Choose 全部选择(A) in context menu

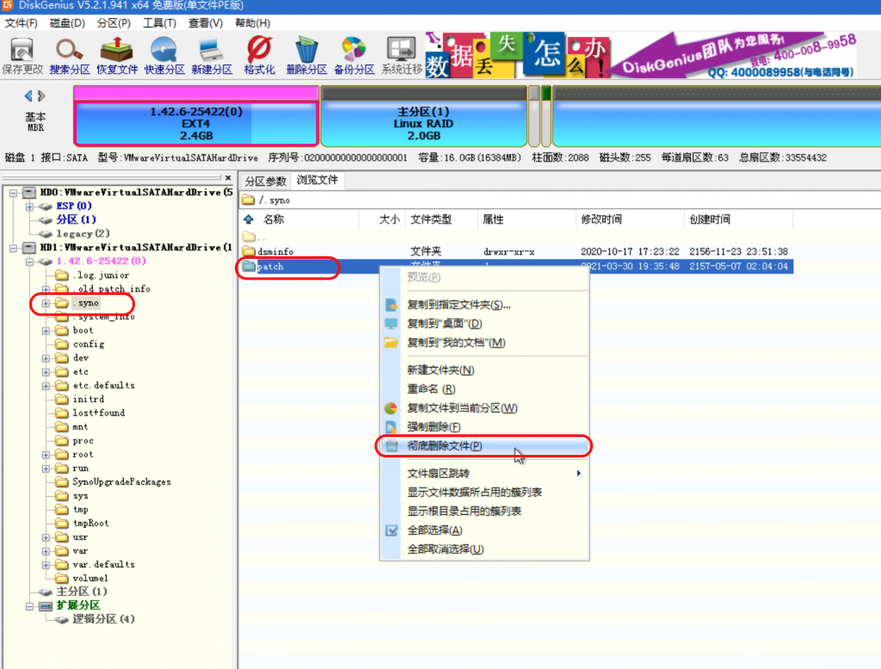(484, 531)
